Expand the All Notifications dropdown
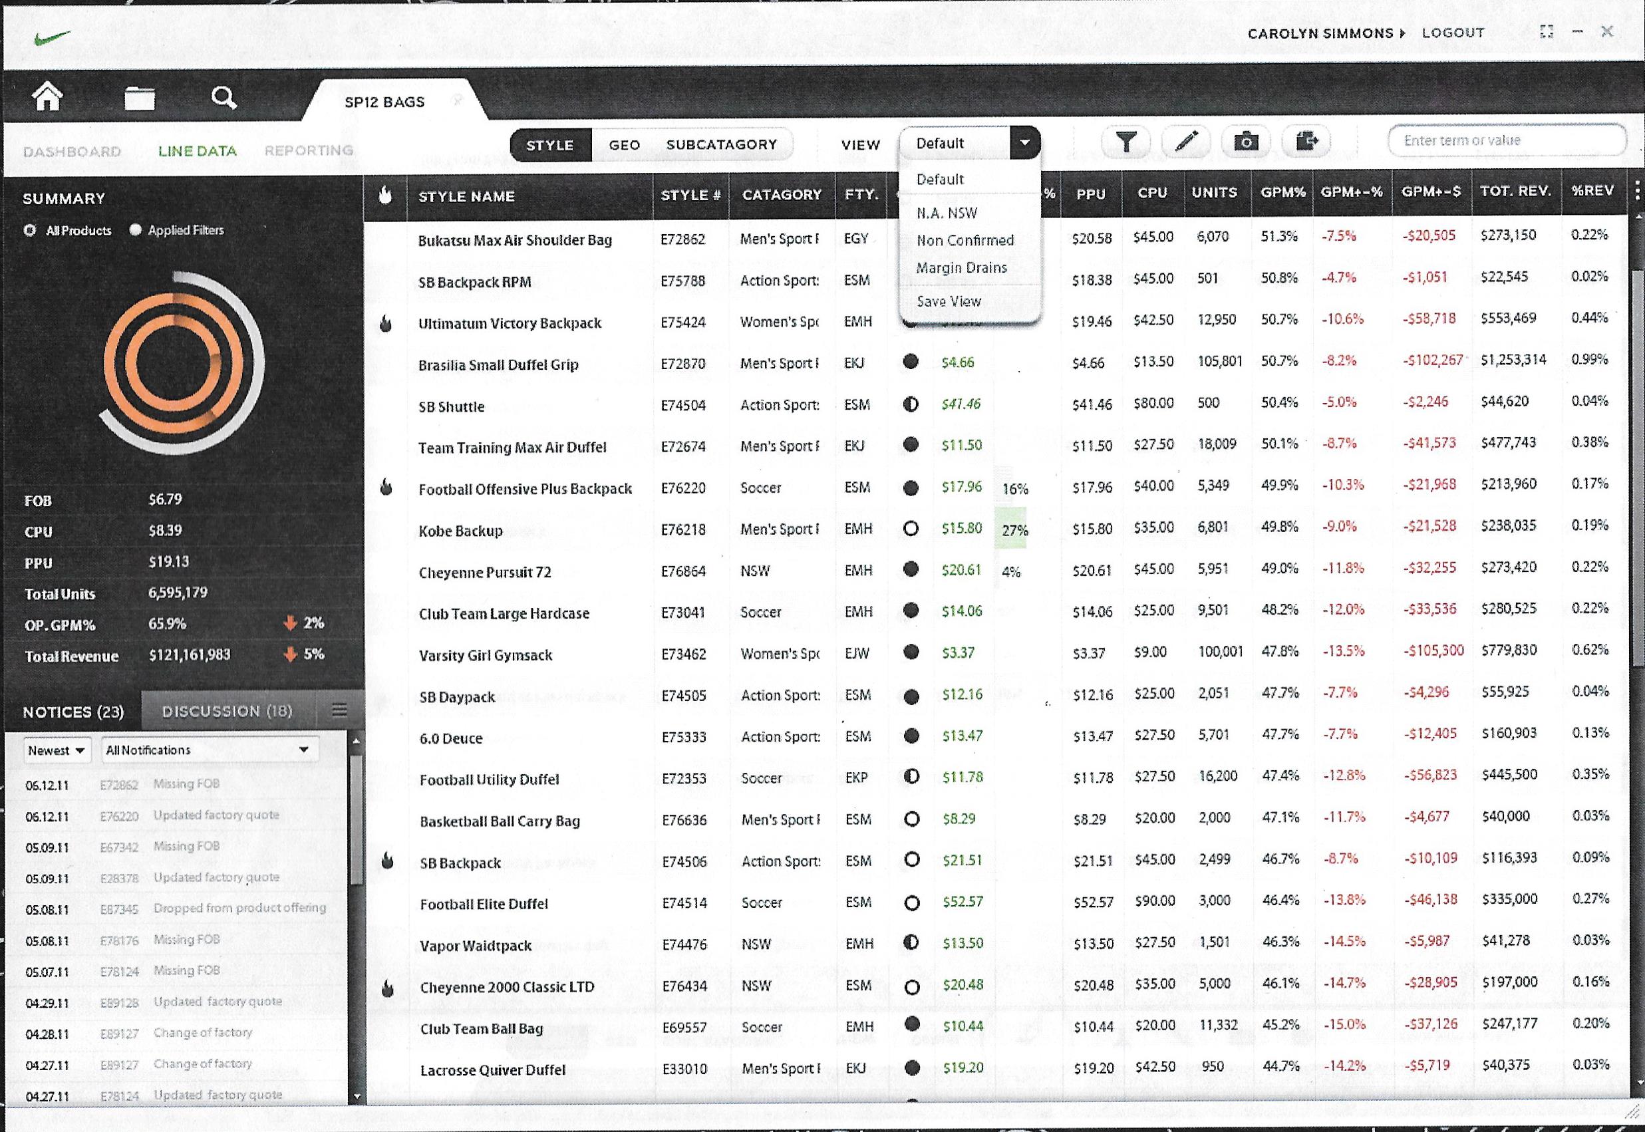The width and height of the screenshot is (1645, 1132). [210, 750]
